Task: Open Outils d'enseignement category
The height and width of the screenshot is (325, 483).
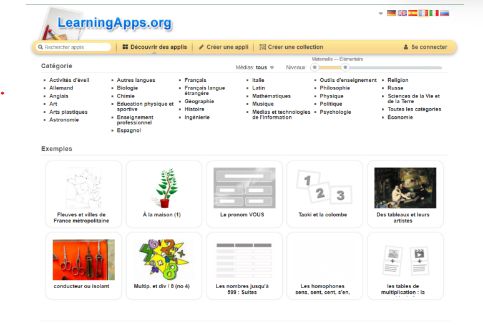Action: (348, 80)
